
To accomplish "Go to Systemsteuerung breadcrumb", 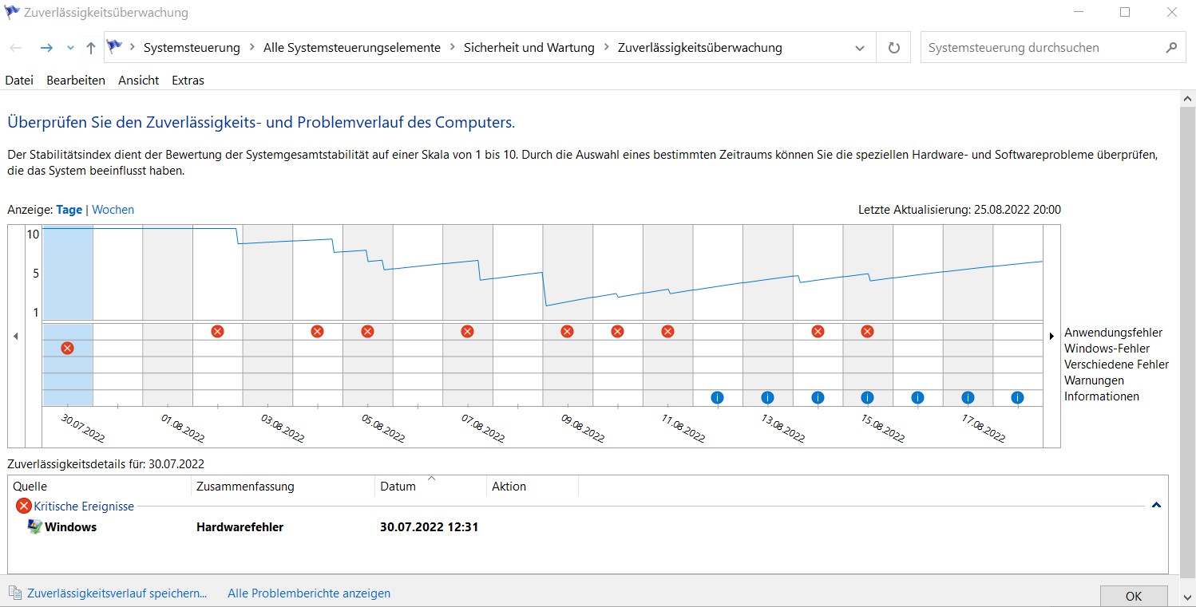I will 192,48.
